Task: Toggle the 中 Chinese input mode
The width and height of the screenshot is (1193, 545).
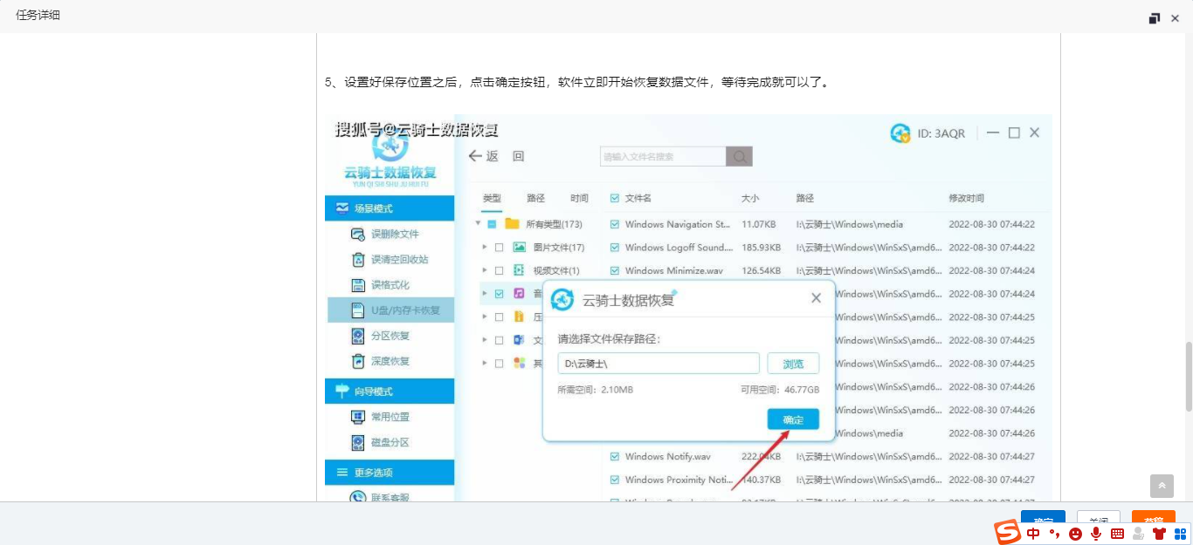Action: click(1034, 533)
